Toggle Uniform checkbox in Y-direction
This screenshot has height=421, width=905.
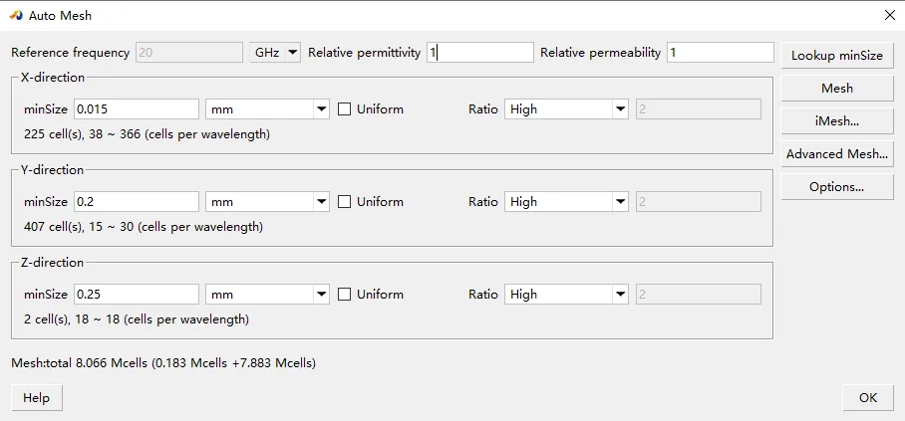click(345, 202)
